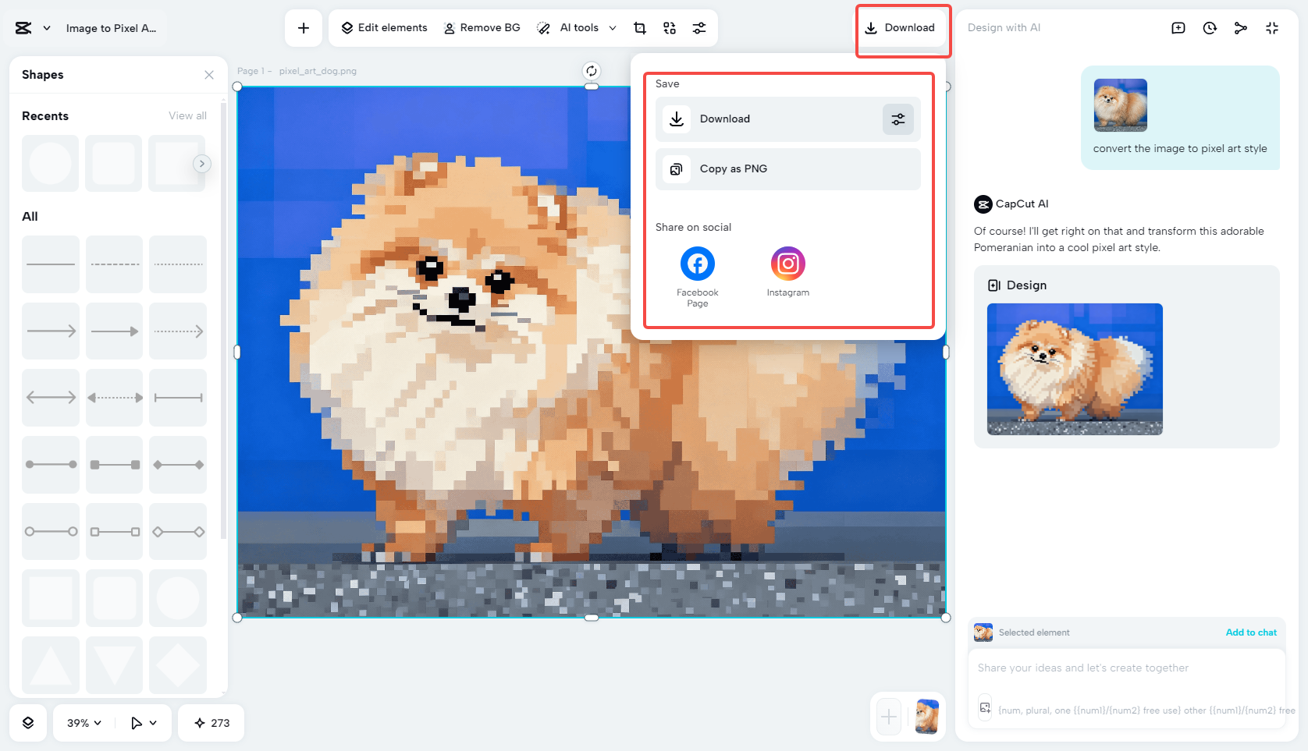
Task: Open the version history icon in AI panel
Action: click(x=1209, y=27)
